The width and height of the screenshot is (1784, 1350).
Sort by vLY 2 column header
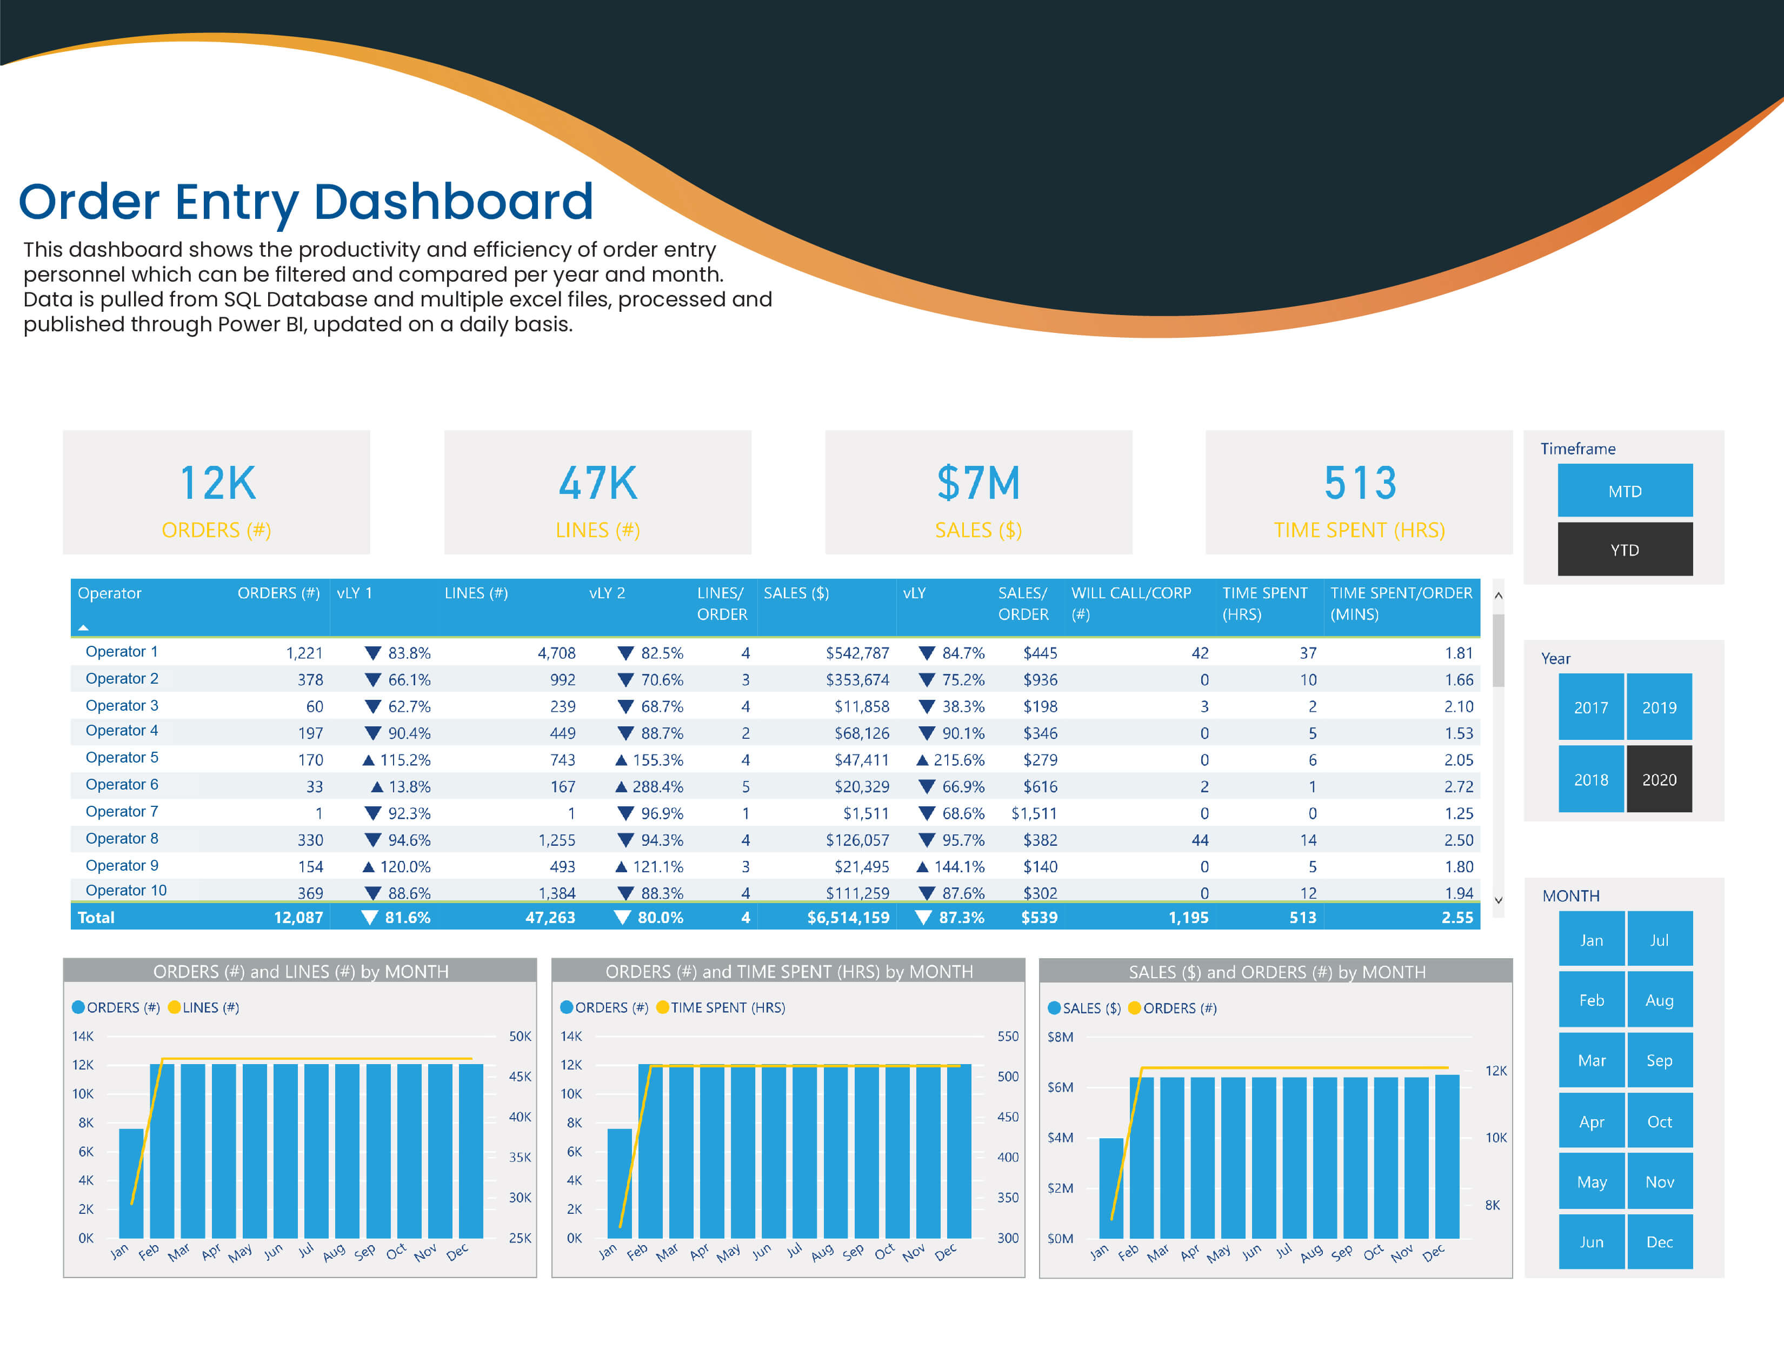coord(607,593)
